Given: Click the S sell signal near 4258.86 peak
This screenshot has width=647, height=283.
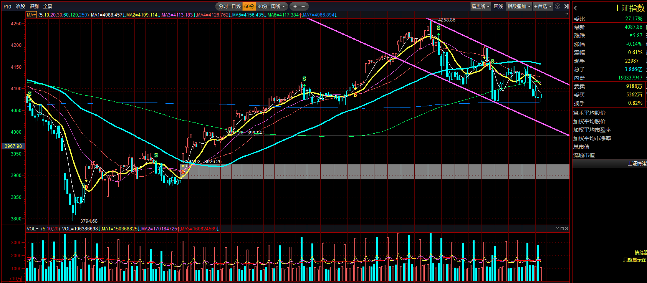Looking at the screenshot, I should click(439, 28).
